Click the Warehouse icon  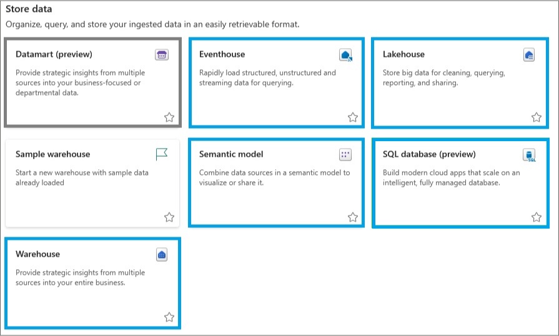(x=162, y=255)
